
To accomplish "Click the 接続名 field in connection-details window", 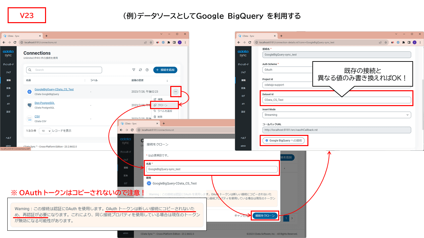I will (337, 55).
